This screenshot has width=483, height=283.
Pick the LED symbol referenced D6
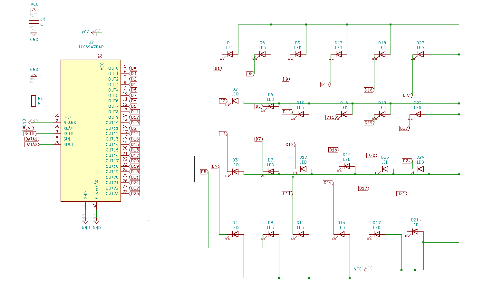coord(270,106)
